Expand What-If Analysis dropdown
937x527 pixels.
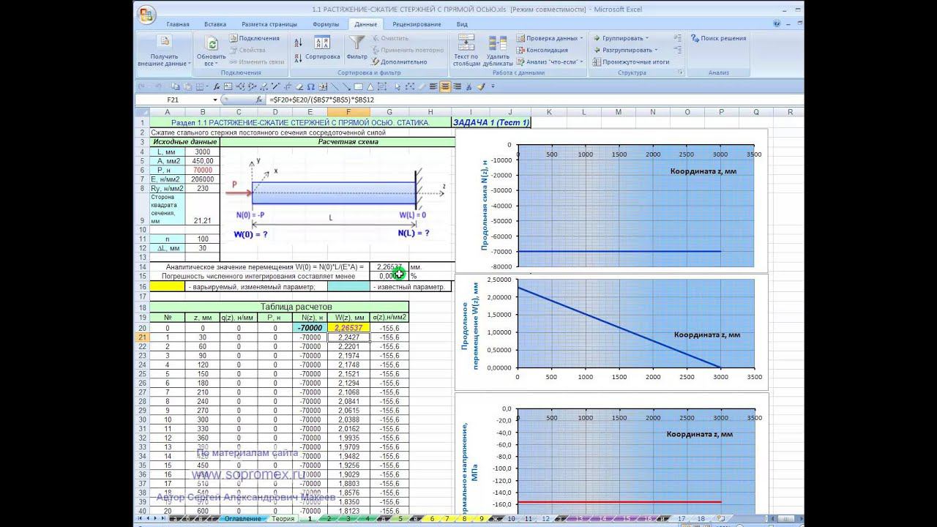tap(581, 61)
